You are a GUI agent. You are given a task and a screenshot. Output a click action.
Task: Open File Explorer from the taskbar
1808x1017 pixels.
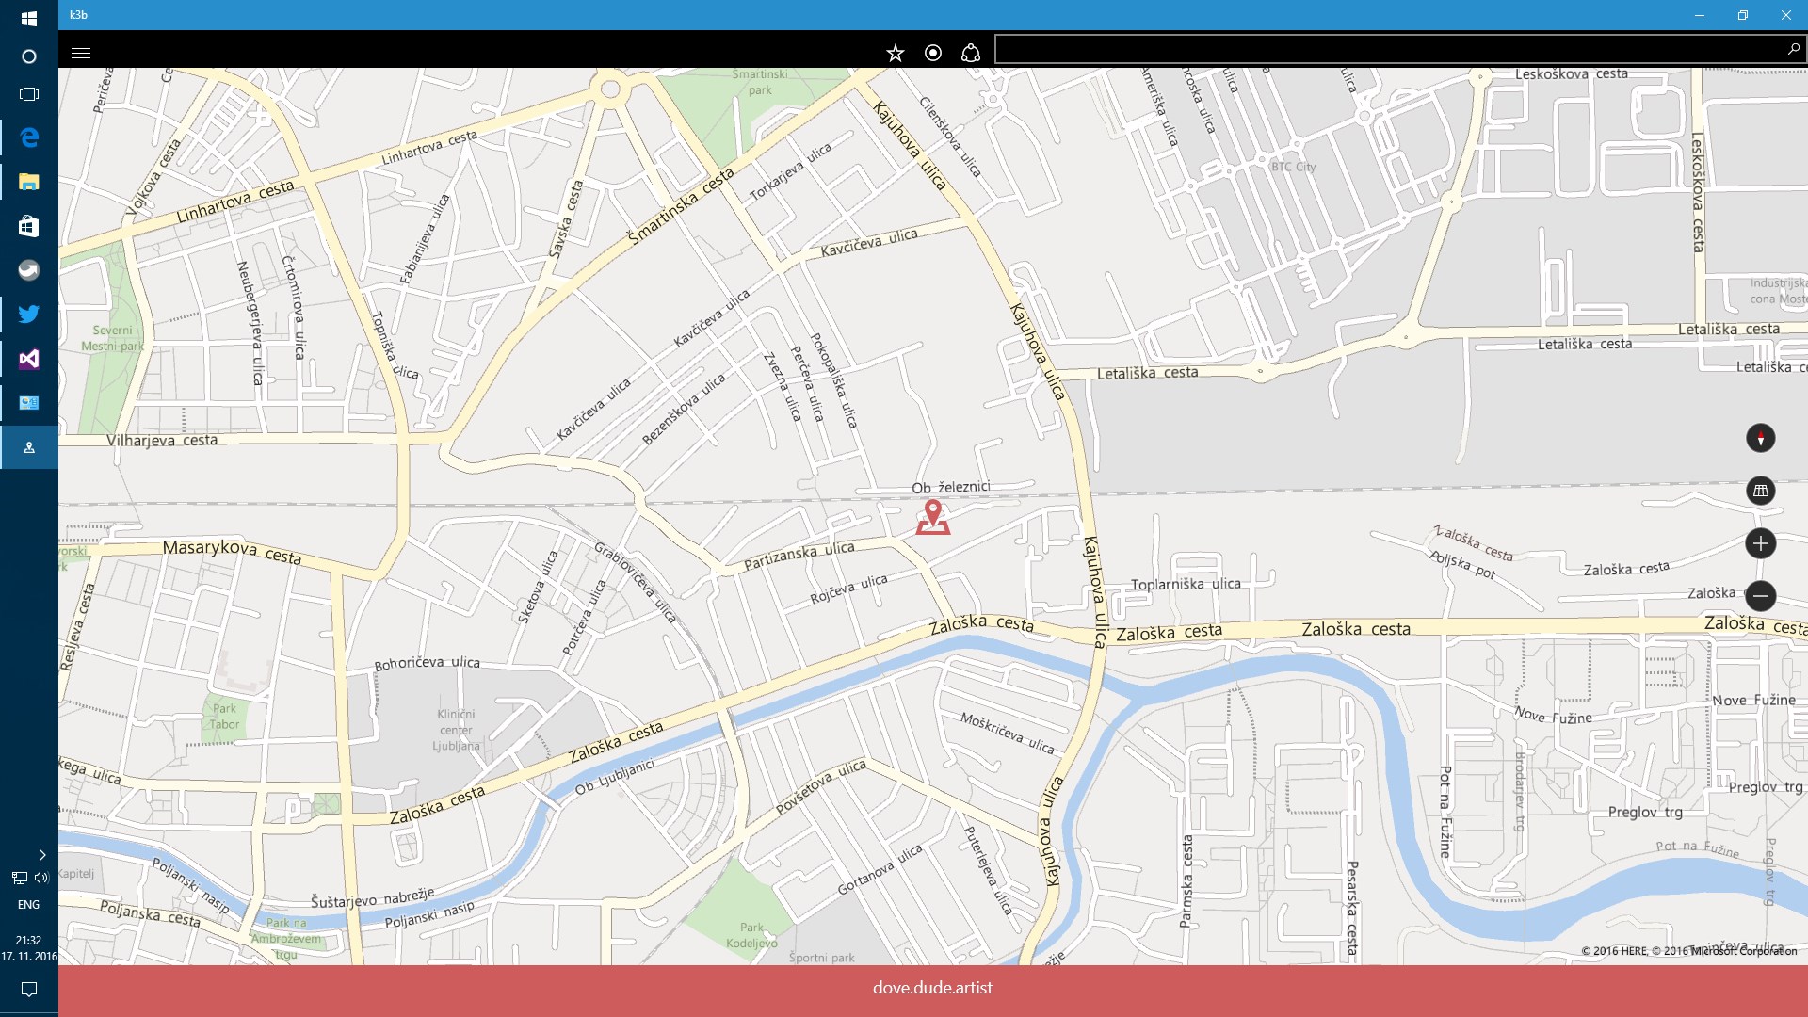[x=28, y=181]
